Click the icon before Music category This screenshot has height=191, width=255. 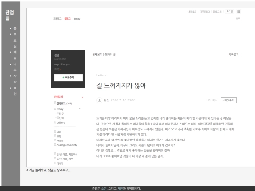(x=55, y=141)
